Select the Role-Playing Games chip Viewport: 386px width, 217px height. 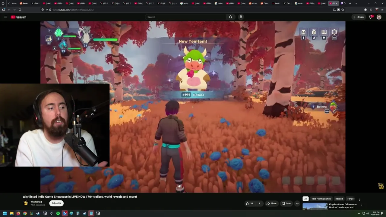[321, 199]
